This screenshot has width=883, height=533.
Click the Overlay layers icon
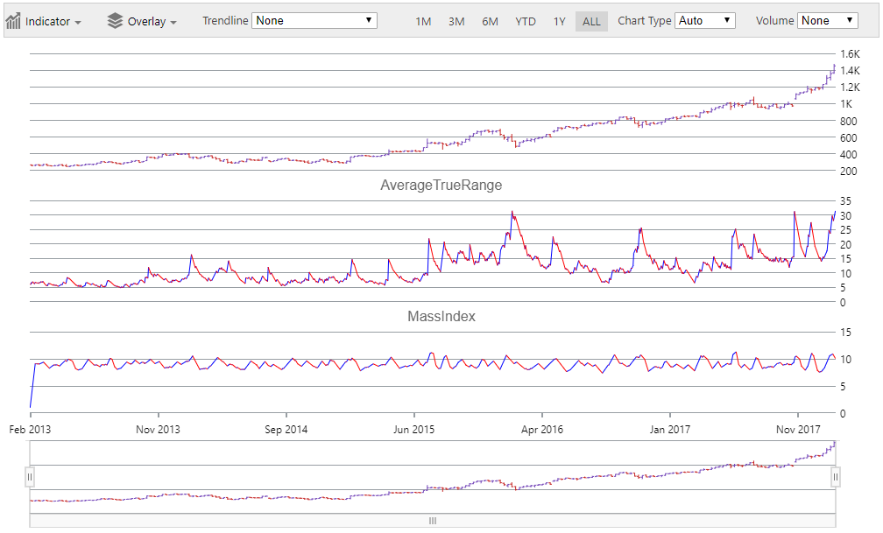[x=113, y=20]
